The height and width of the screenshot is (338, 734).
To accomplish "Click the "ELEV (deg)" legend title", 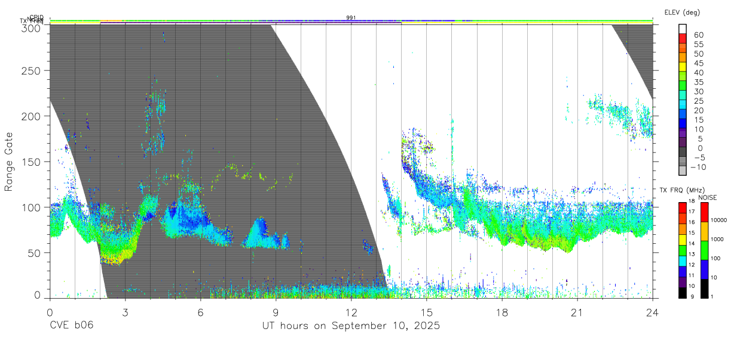I will [x=682, y=12].
